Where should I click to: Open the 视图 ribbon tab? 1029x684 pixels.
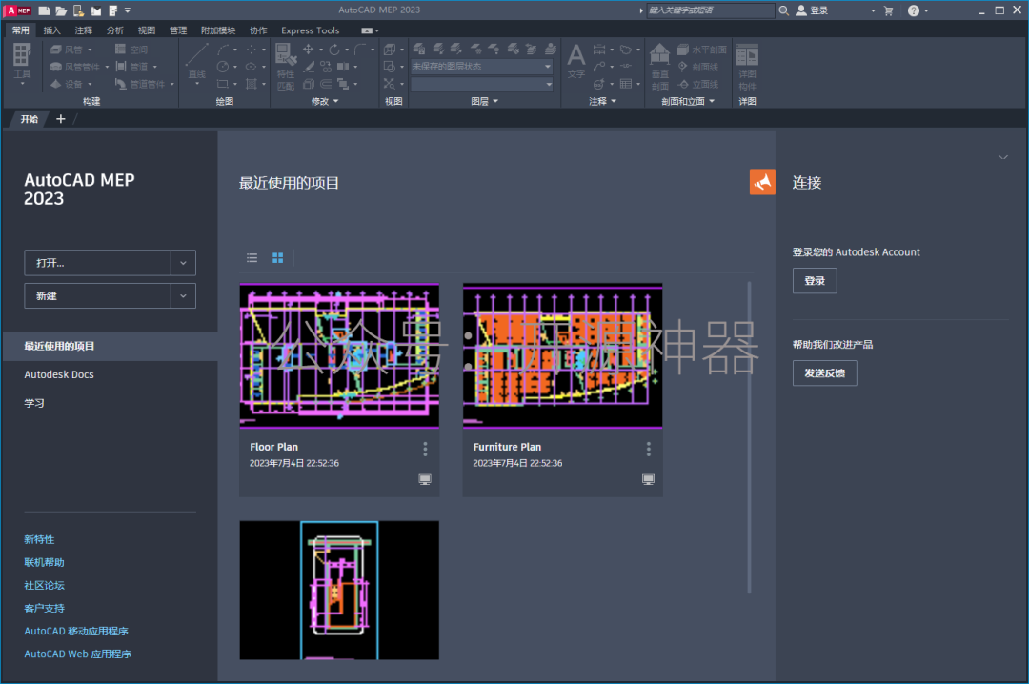pyautogui.click(x=147, y=30)
